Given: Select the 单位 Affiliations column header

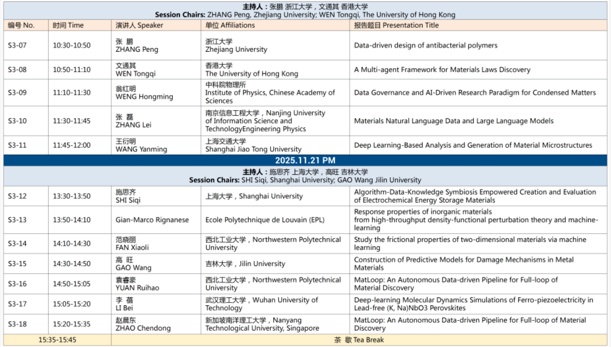Looking at the screenshot, I should tap(230, 25).
